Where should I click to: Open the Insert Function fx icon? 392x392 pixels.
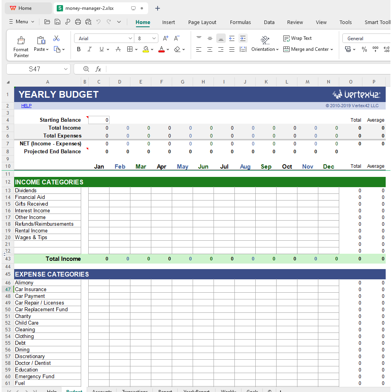click(x=98, y=69)
